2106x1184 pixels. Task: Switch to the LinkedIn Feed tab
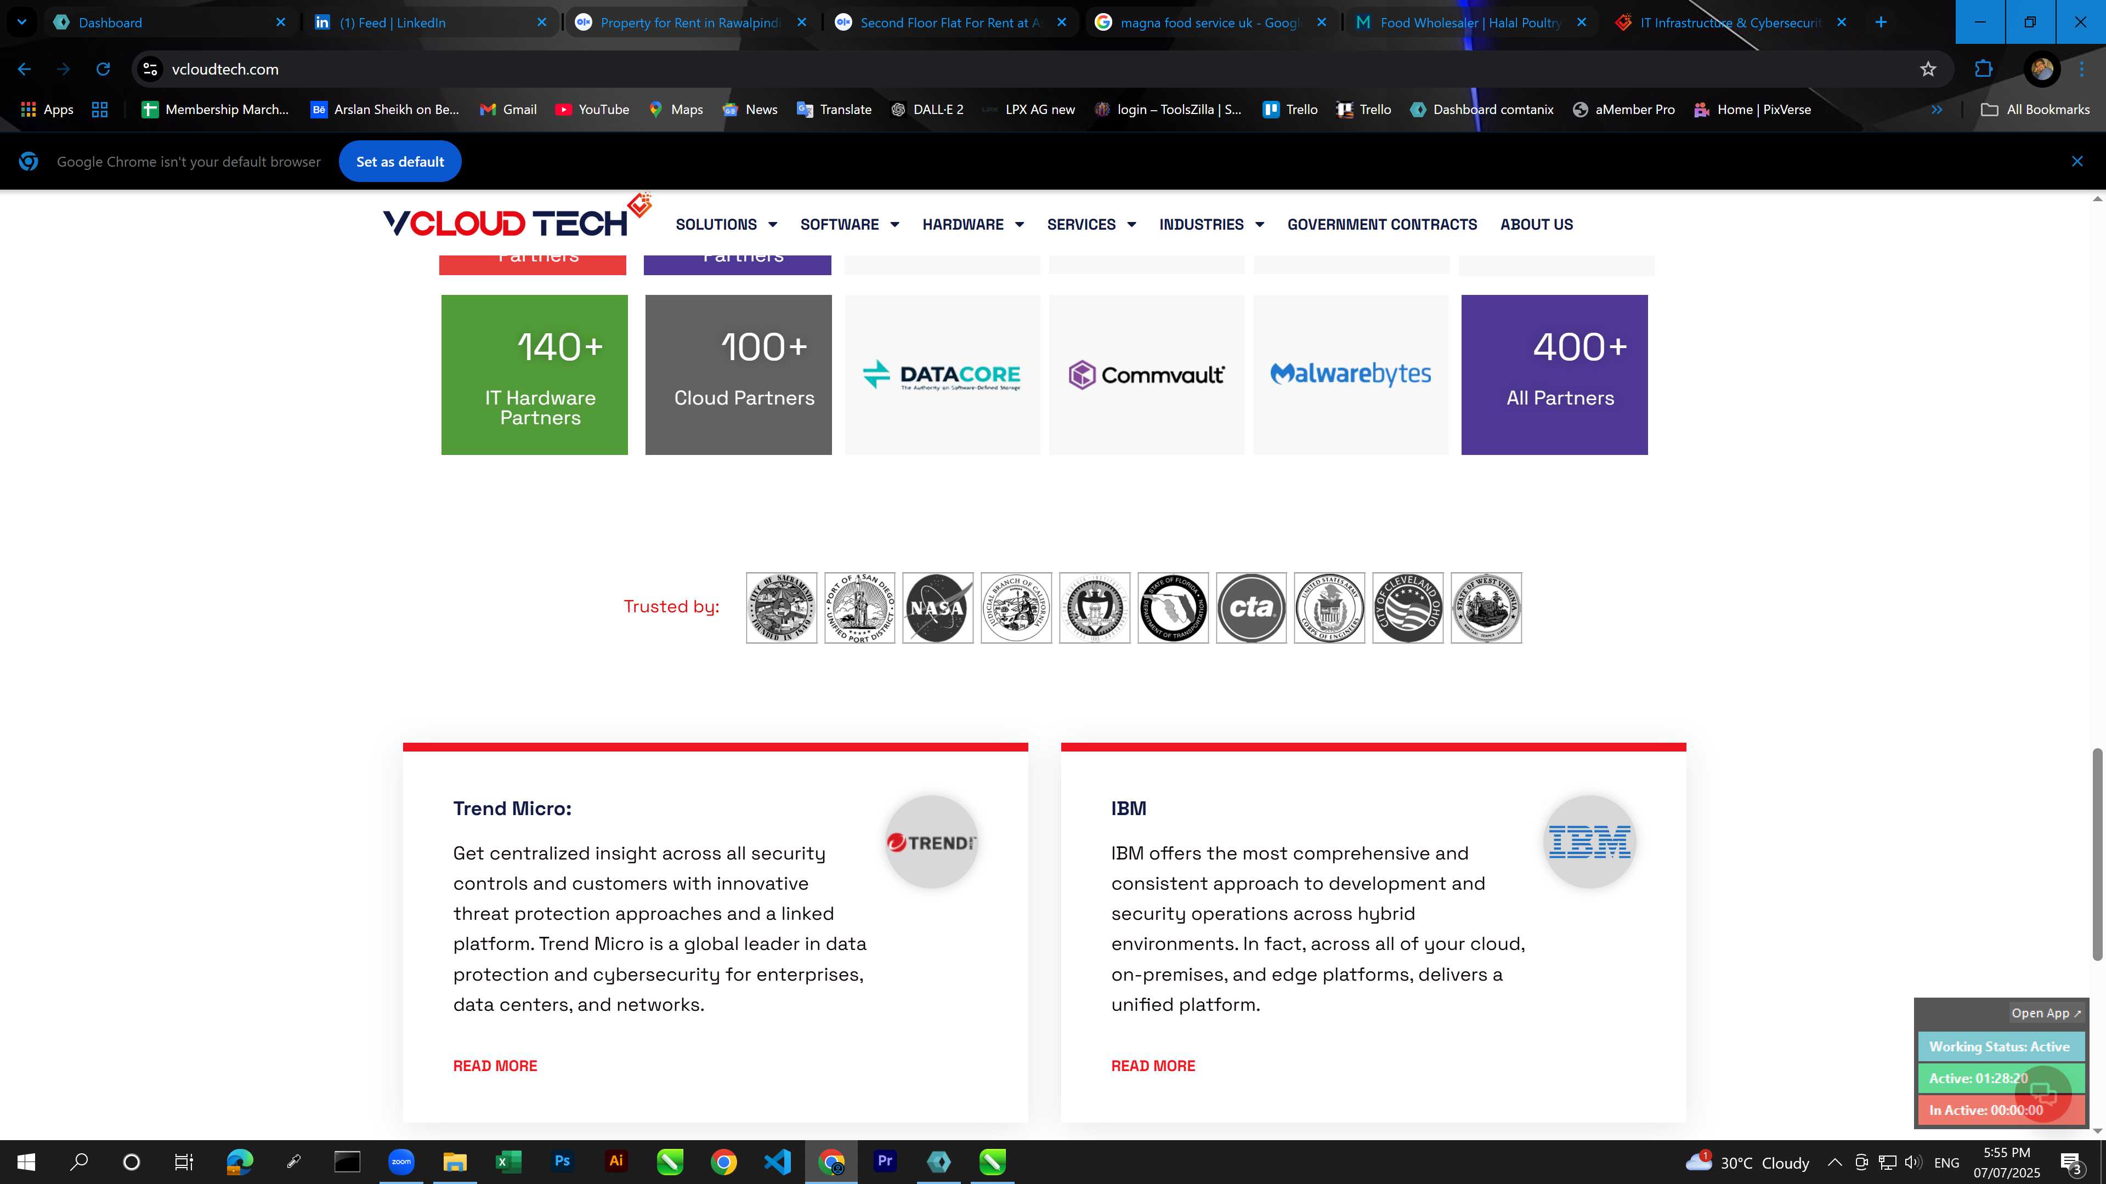pyautogui.click(x=430, y=22)
